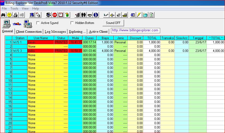Click the green traffic light icon
The height and width of the screenshot is (133, 225).
(x=67, y=15)
